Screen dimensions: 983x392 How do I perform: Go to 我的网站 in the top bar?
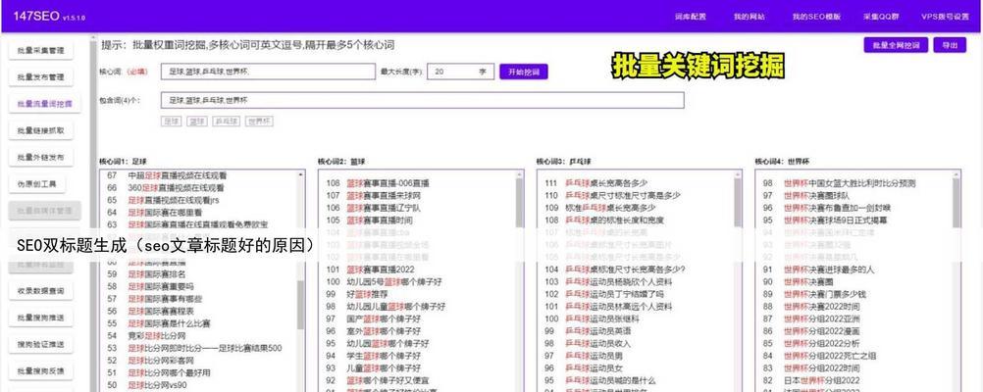750,17
